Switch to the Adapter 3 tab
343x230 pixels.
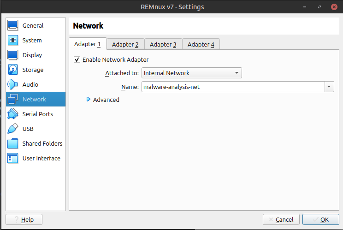pos(163,44)
